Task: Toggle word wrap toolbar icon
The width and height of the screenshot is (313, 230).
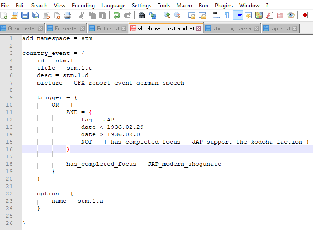Action: point(217,15)
